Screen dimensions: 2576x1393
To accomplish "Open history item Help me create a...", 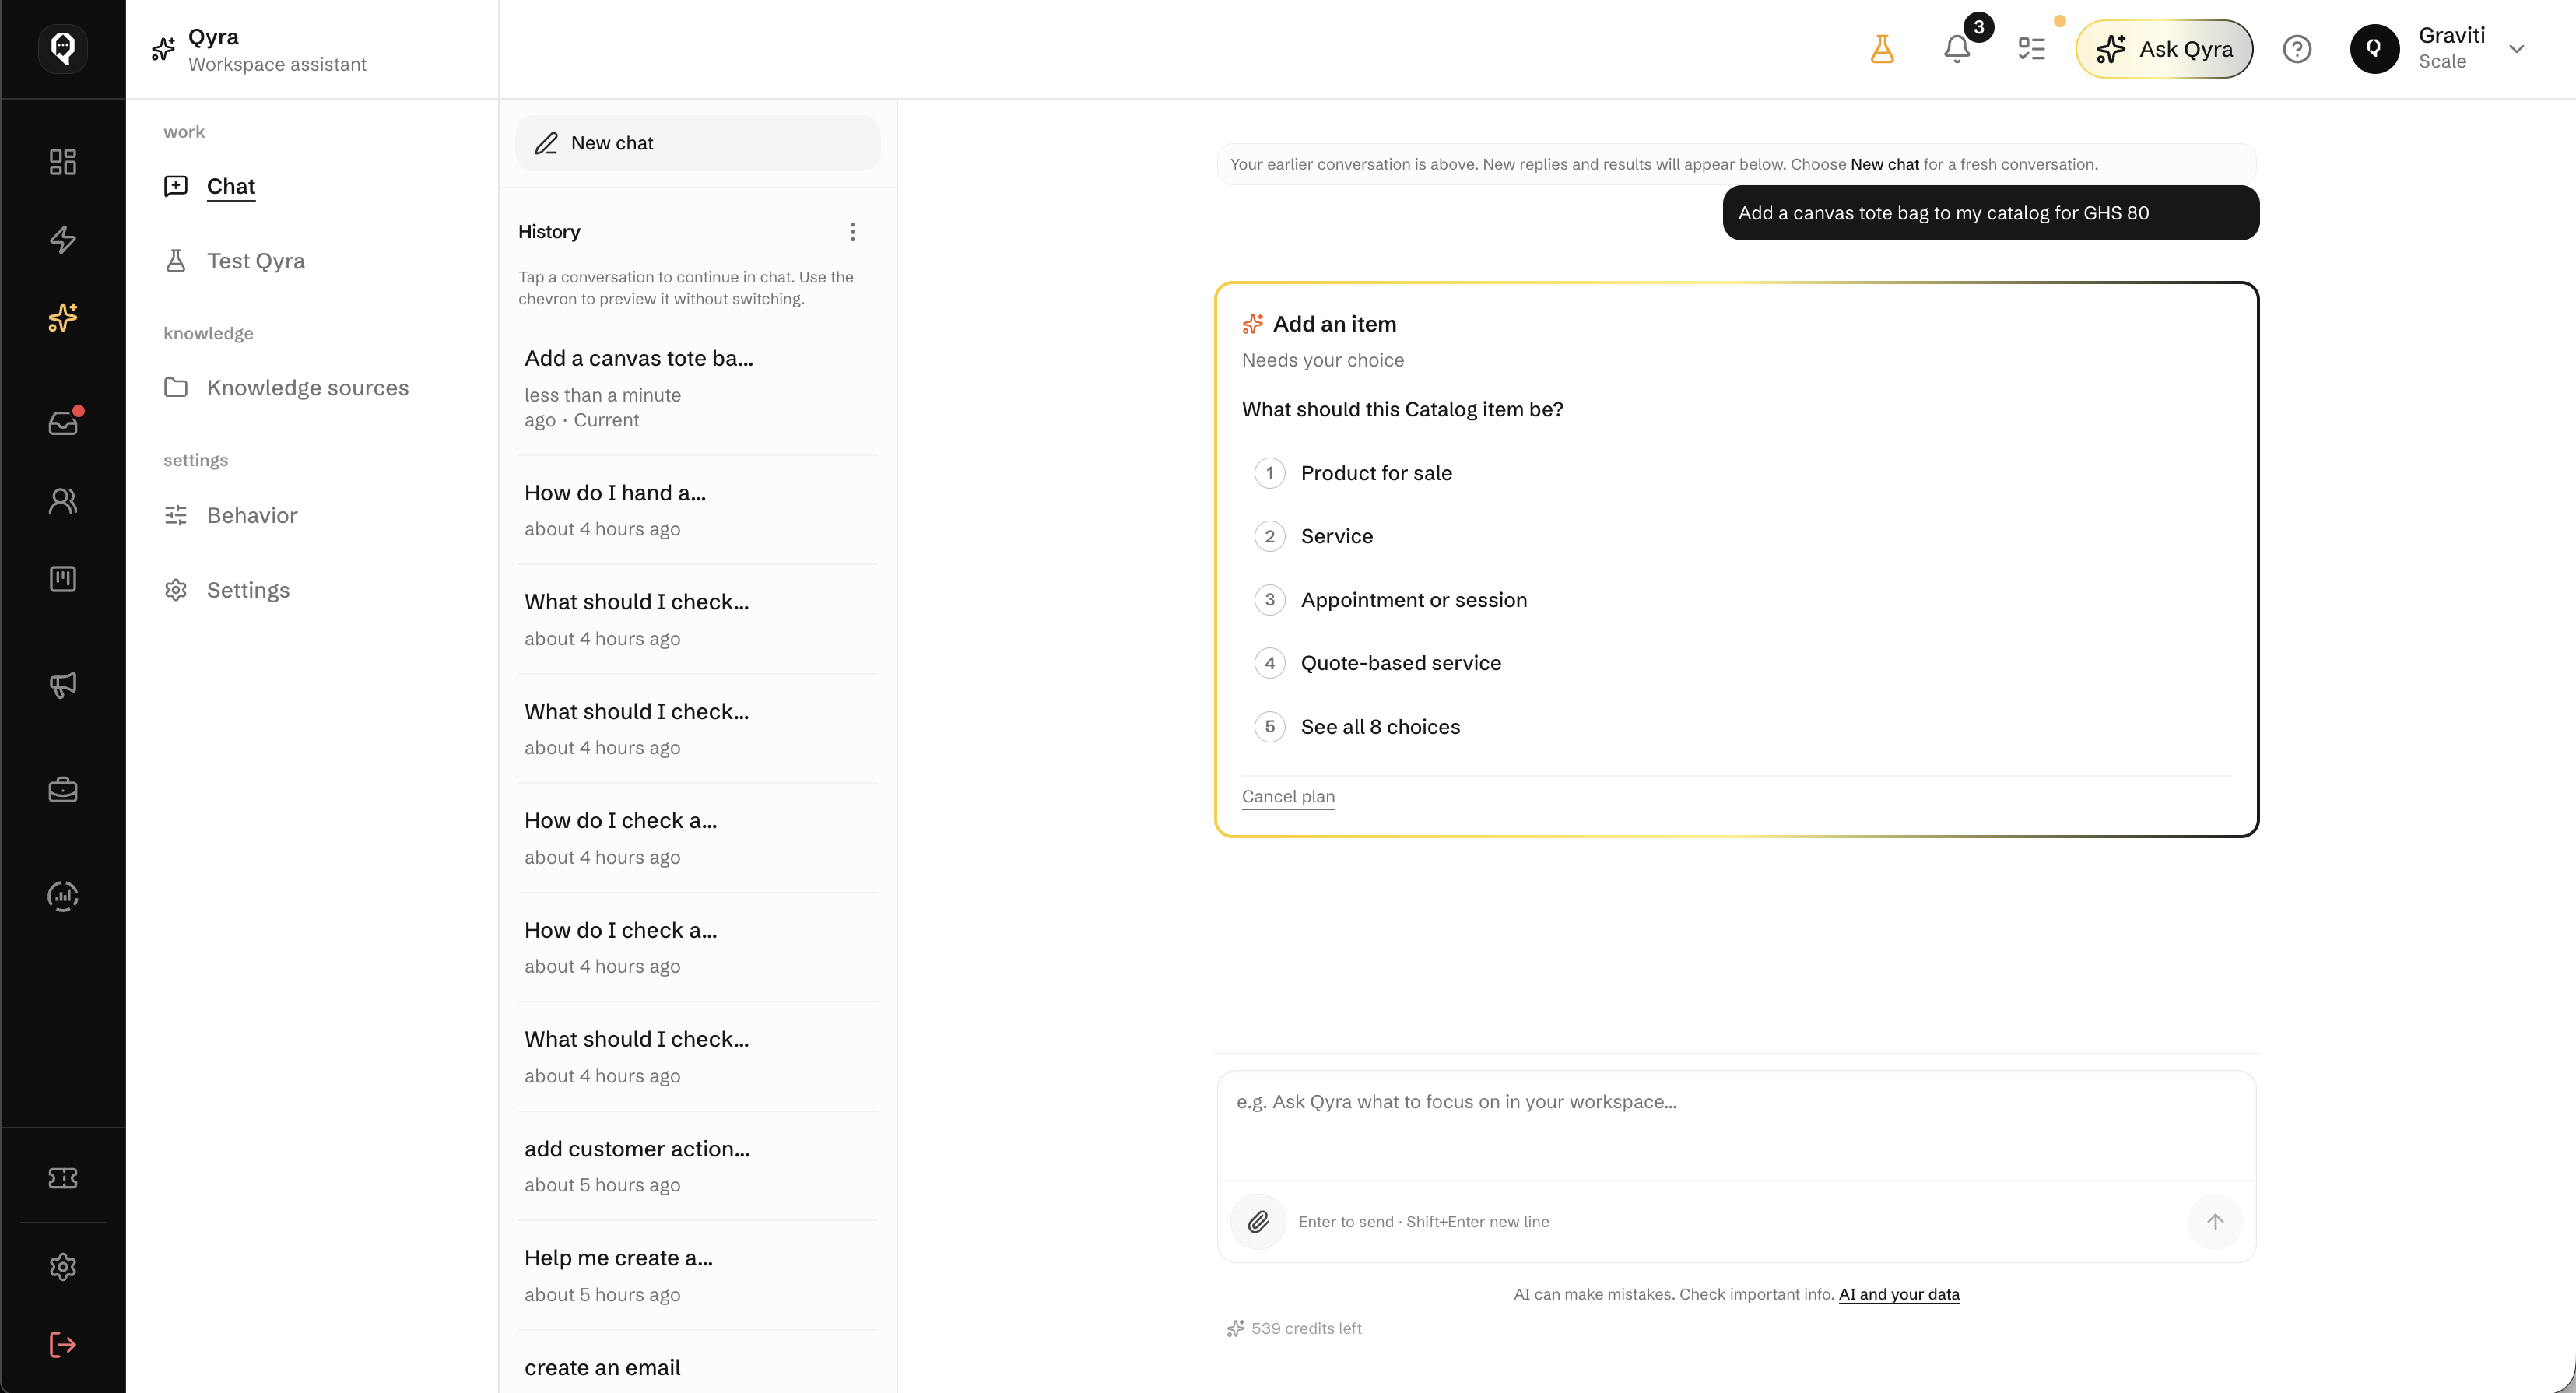I will tap(698, 1276).
